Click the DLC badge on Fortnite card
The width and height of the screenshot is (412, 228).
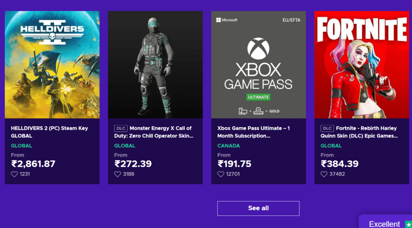click(327, 129)
